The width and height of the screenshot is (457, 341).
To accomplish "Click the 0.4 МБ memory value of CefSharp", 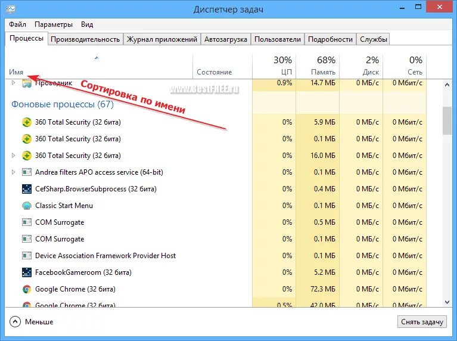I will pyautogui.click(x=324, y=189).
